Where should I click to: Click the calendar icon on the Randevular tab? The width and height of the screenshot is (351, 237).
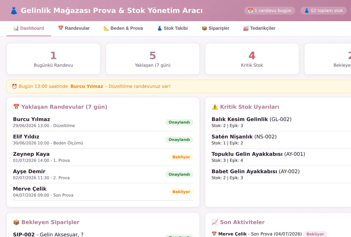pos(61,28)
